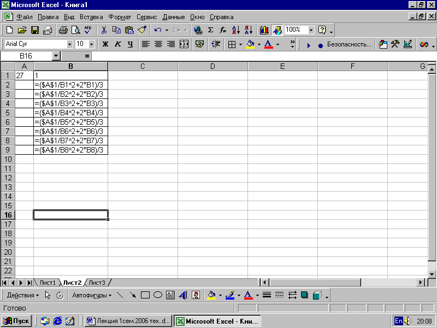Toggle the select objects pointer tool
Image resolution: width=437 pixels, height=328 pixels.
[48, 295]
